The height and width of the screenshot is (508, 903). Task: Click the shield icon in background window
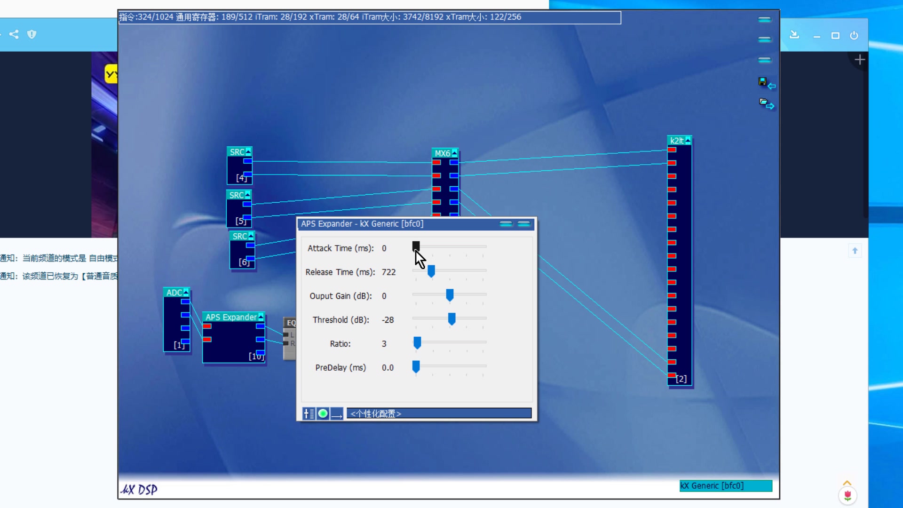(x=32, y=34)
